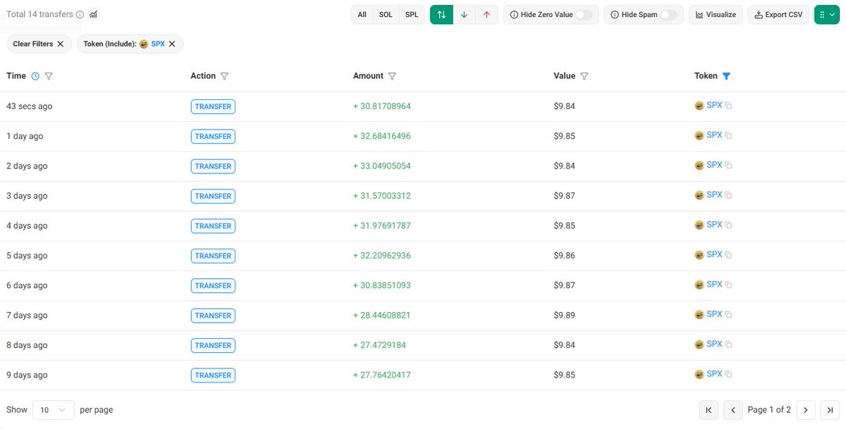
Task: Click amount + 30.81708964
Action: coord(382,106)
